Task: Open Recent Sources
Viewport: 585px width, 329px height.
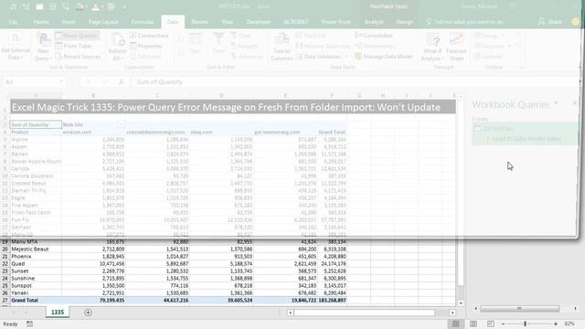Action: (x=79, y=57)
